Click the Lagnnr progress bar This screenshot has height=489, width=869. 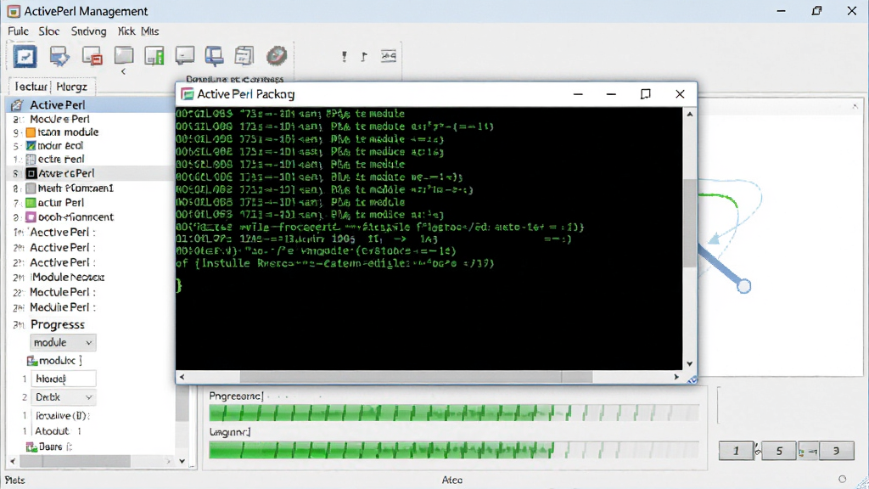pos(454,450)
